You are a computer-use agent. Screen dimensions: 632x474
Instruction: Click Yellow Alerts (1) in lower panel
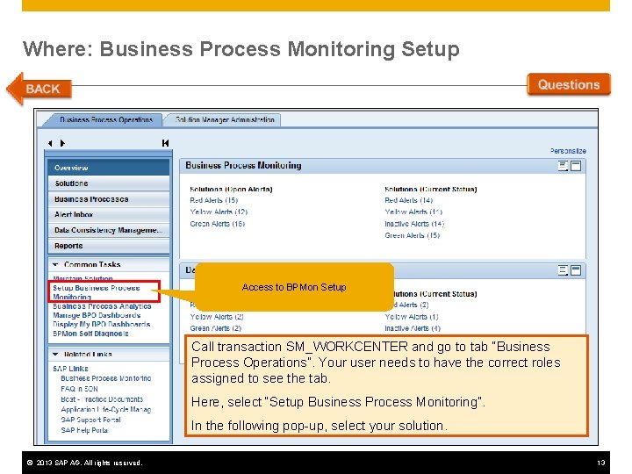pyautogui.click(x=412, y=317)
